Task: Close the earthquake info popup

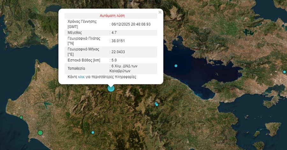Action: pyautogui.click(x=160, y=12)
